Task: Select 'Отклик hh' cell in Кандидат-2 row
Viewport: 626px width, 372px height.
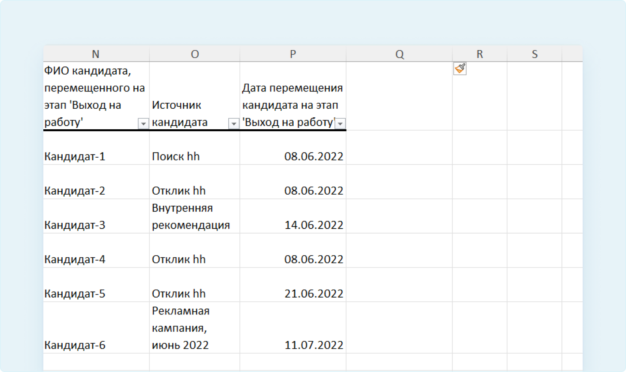Action: tap(195, 182)
